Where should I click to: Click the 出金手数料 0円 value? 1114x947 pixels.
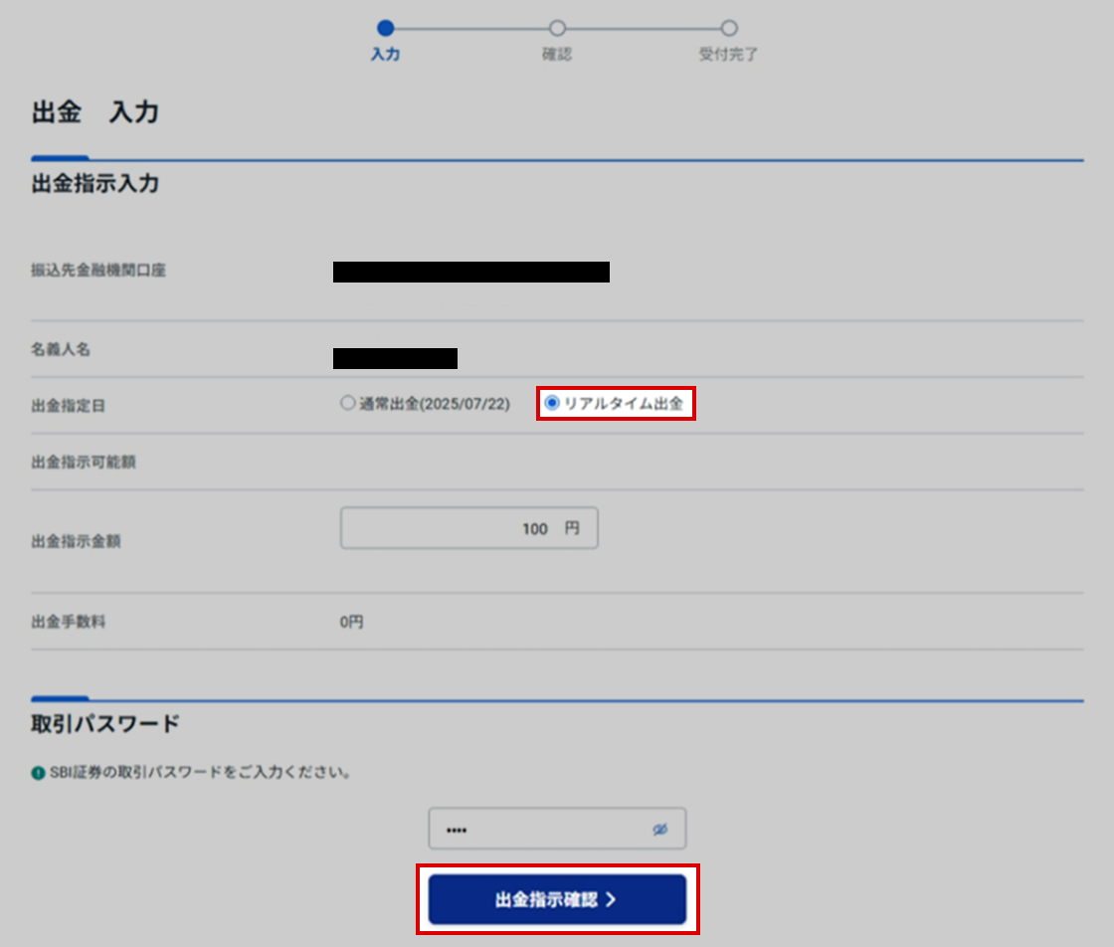point(352,622)
